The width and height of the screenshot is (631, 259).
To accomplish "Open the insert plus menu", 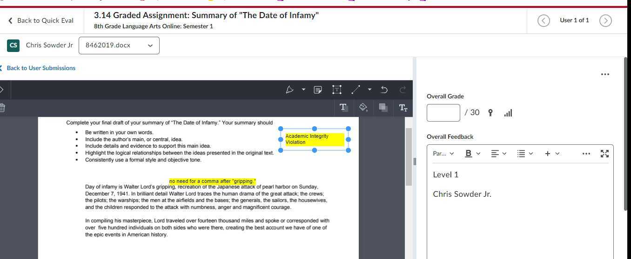I will [x=552, y=154].
